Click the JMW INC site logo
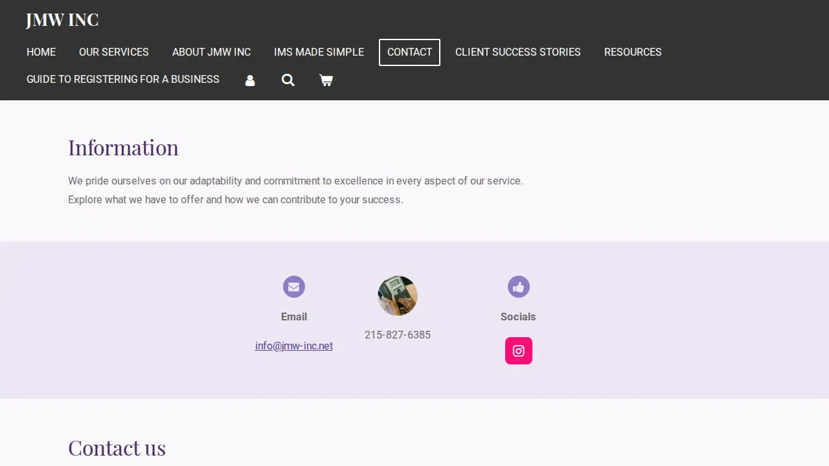This screenshot has width=829, height=466. tap(62, 20)
